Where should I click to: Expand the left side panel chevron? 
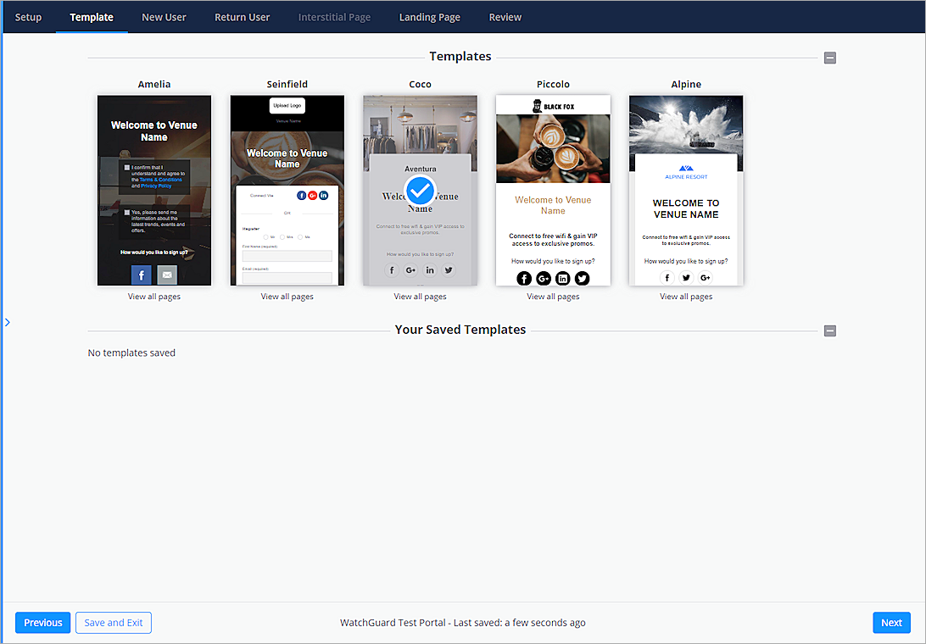7,322
